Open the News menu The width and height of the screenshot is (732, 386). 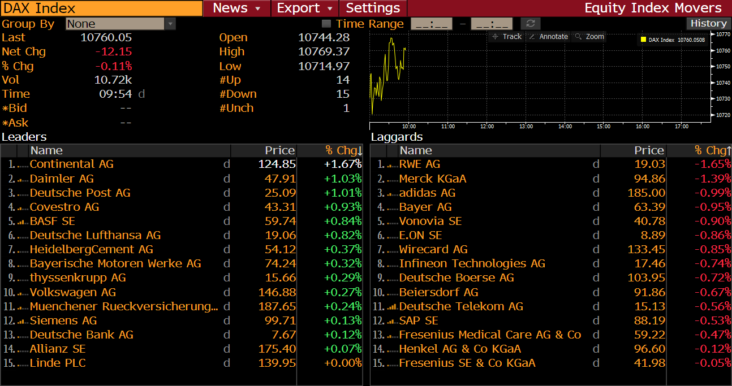pos(236,8)
